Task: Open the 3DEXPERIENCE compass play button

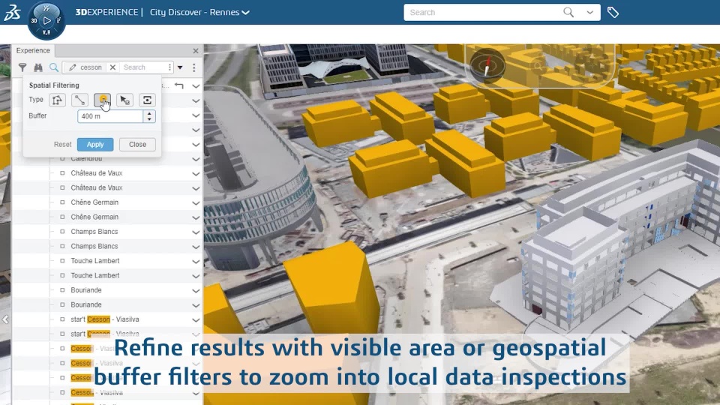Action: click(x=46, y=20)
